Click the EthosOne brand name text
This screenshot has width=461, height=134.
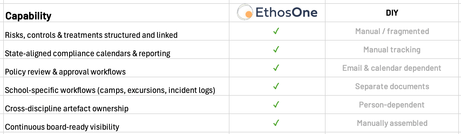click(286, 12)
